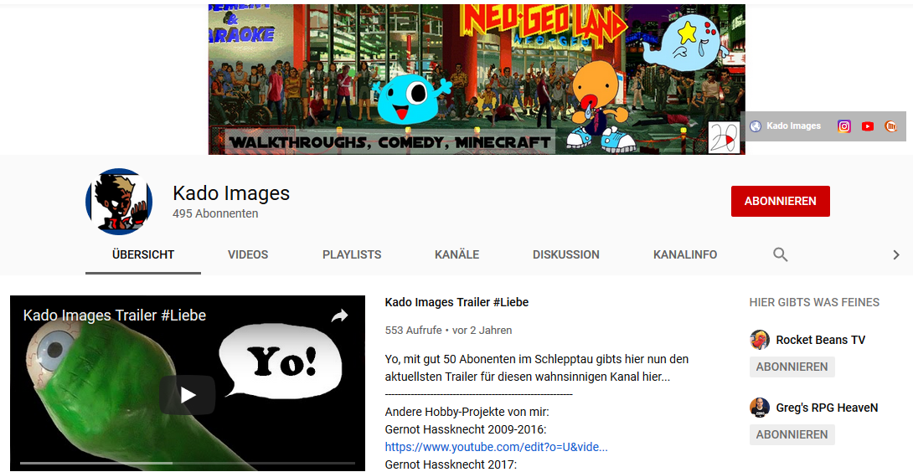
Task: Open the youtube.com/edit link in description
Action: coord(496,447)
